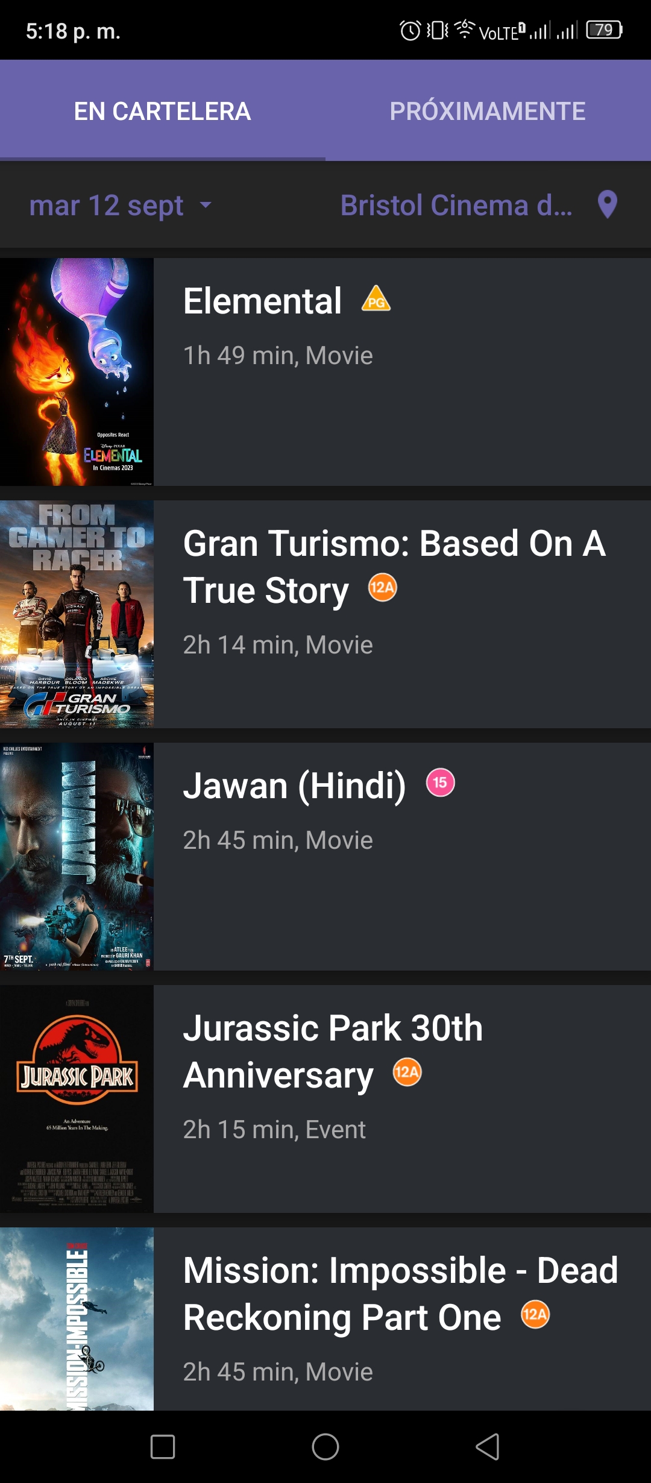Tap the PG rating badge beside Elemental

[376, 299]
